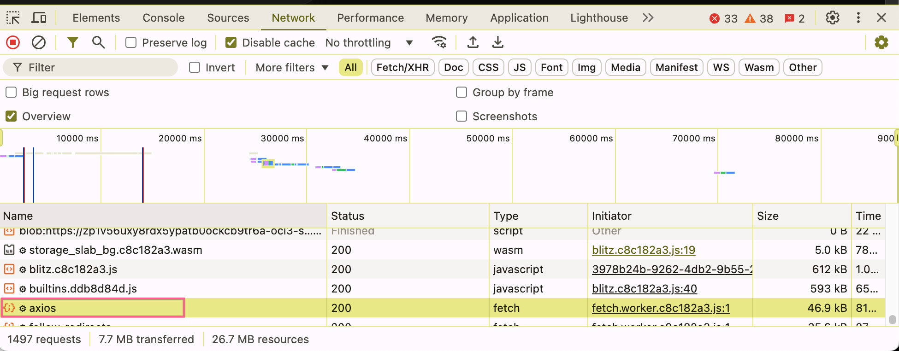Open the network search magnifier
This screenshot has width=899, height=351.
pyautogui.click(x=98, y=43)
